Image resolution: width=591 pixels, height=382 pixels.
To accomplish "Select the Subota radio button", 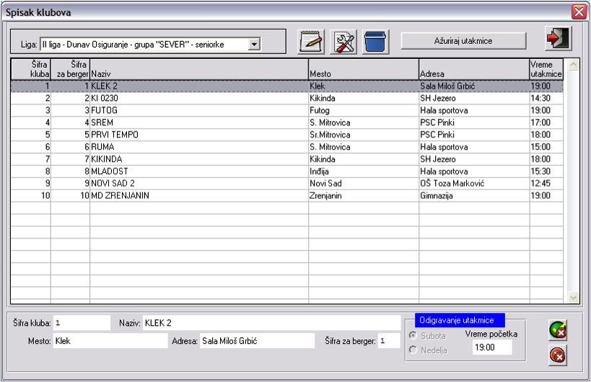I will click(413, 336).
